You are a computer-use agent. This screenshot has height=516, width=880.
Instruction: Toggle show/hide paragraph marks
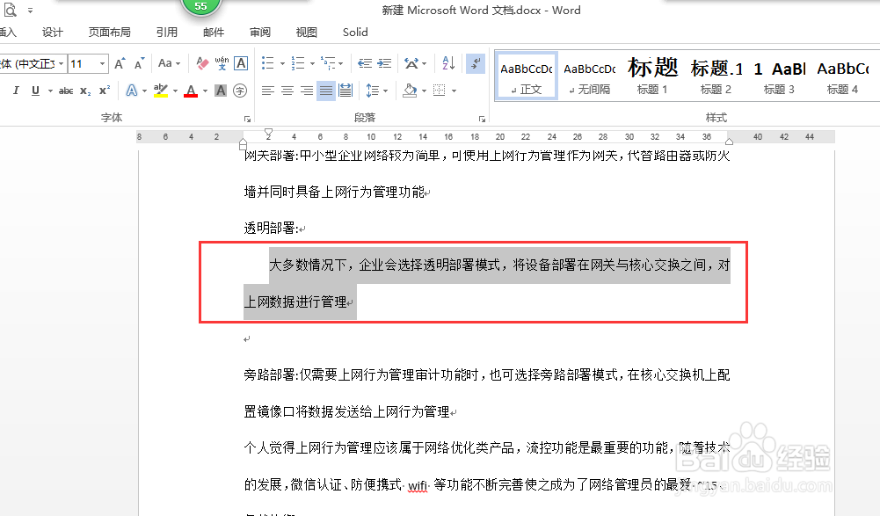click(x=476, y=63)
